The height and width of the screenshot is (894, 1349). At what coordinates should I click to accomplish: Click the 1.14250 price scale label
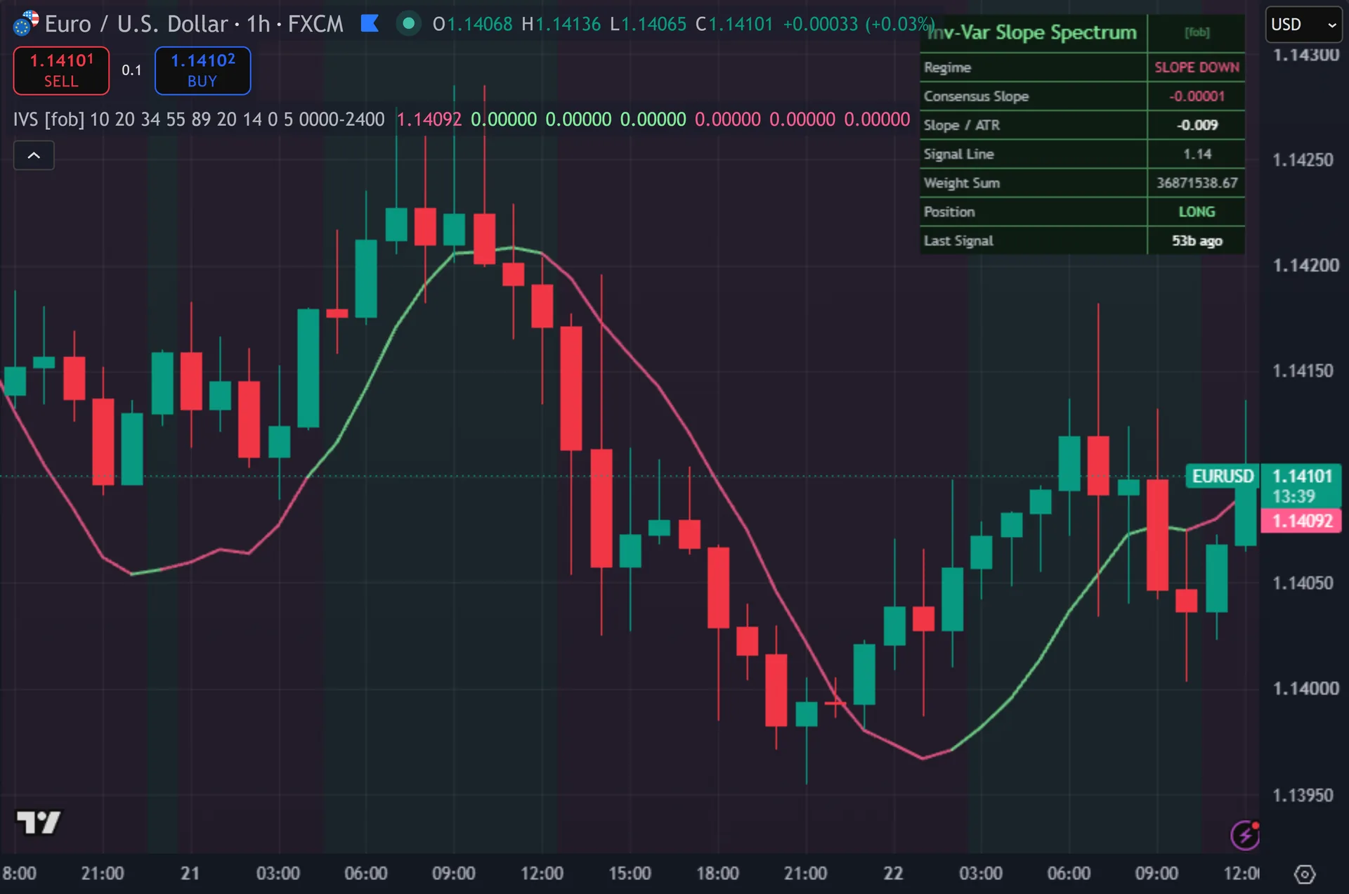(x=1303, y=160)
